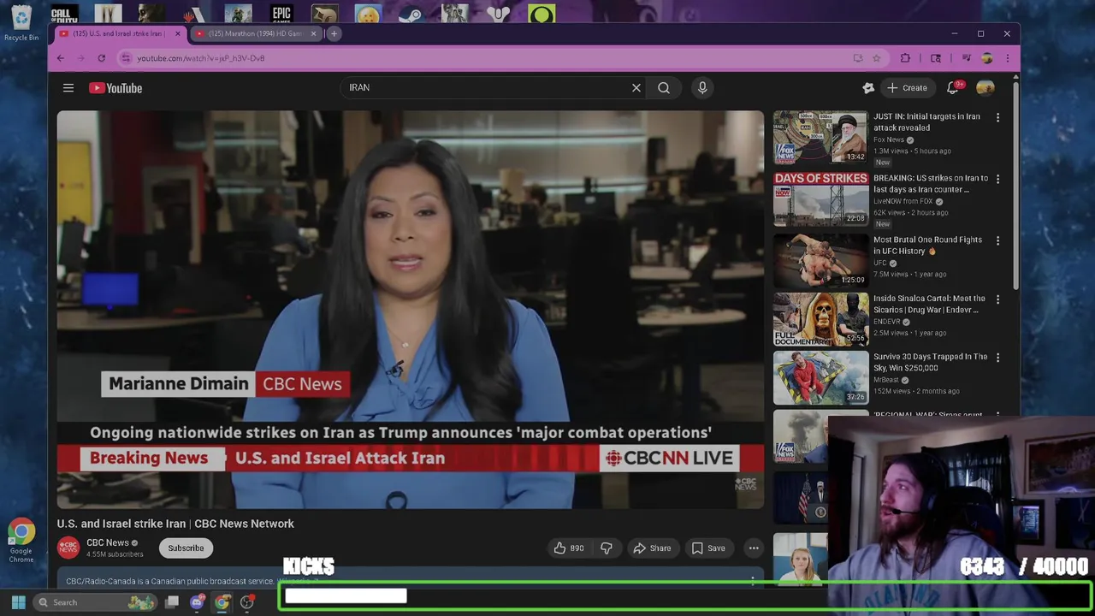This screenshot has height=616, width=1095.
Task: Open Discord from the taskbar
Action: click(197, 602)
